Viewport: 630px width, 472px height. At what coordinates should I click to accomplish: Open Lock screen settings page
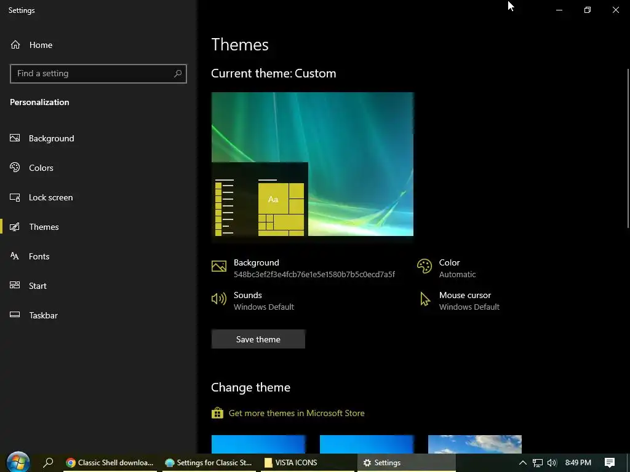click(98, 197)
